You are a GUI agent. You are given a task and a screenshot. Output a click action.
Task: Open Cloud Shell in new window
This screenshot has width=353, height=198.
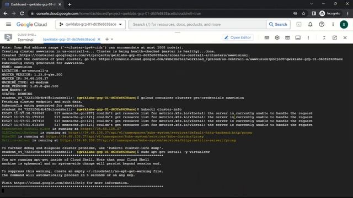pyautogui.click(x=335, y=38)
